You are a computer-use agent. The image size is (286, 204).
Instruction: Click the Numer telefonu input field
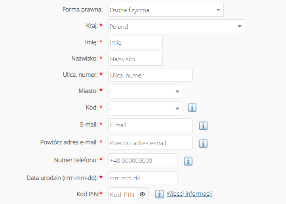(x=143, y=161)
